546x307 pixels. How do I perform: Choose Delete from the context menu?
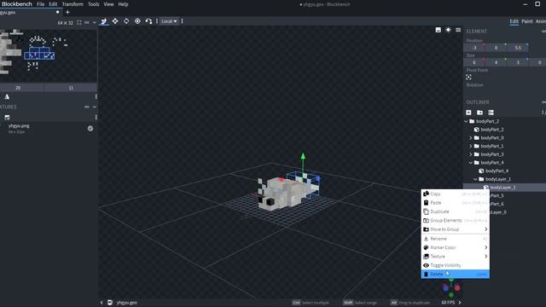[x=455, y=275]
